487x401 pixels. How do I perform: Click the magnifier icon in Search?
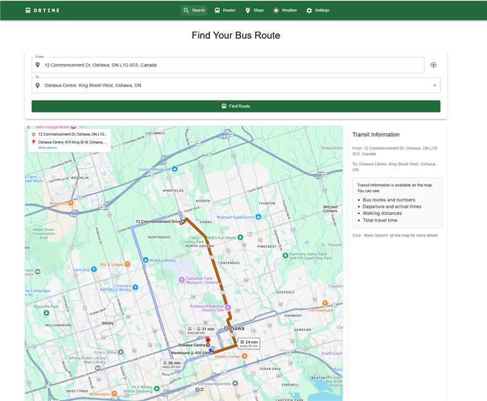[x=186, y=10]
